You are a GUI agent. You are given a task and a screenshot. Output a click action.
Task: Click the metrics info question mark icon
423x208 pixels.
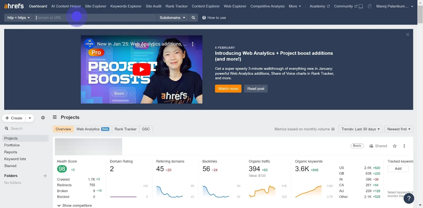pyautogui.click(x=333, y=129)
